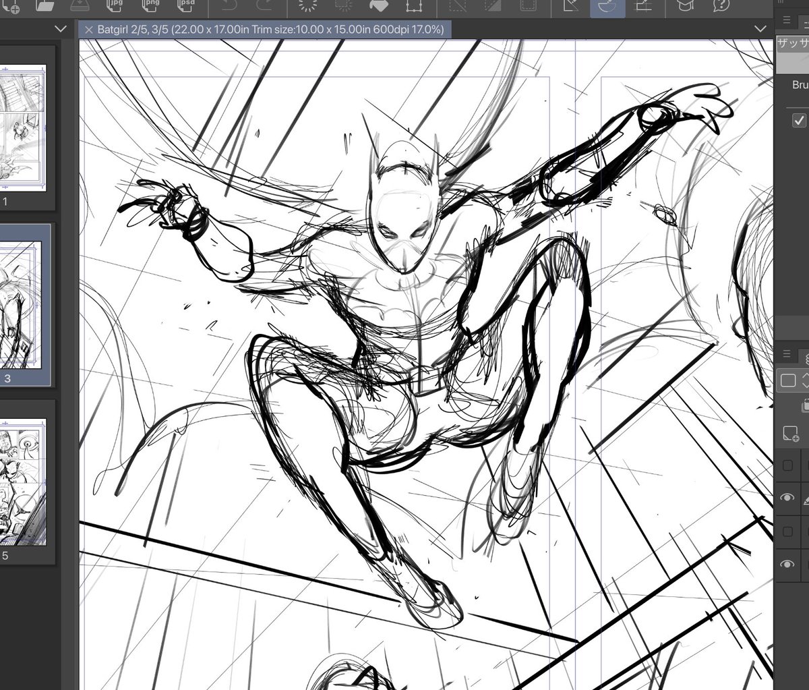Image resolution: width=809 pixels, height=690 pixels.
Task: Click the Save icon in the command bar
Action: click(x=80, y=7)
